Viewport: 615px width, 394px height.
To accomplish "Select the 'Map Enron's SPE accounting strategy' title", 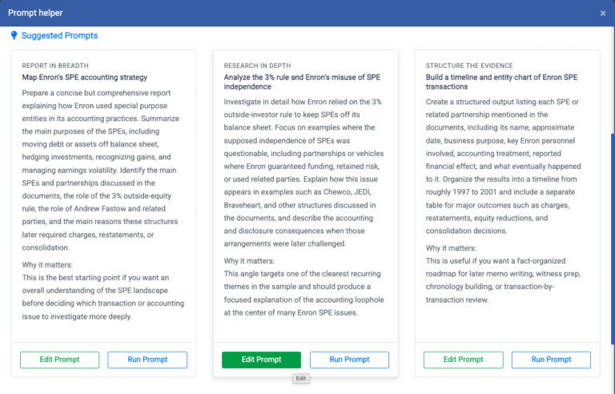I will click(85, 77).
